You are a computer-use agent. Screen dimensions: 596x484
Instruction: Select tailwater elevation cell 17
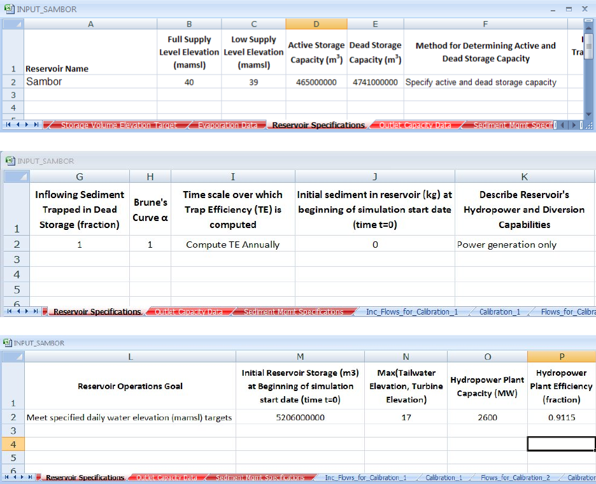coord(406,418)
